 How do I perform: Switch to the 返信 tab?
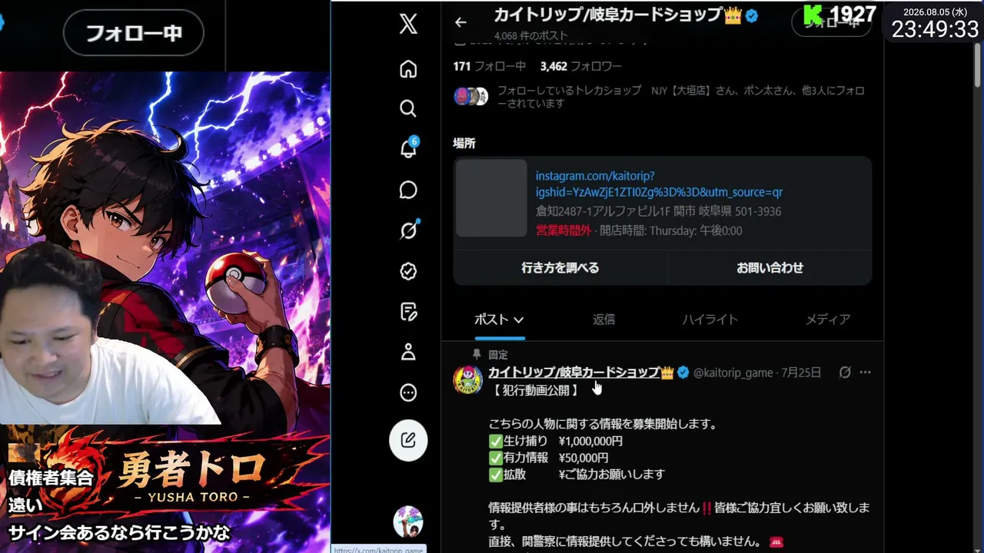pos(603,320)
